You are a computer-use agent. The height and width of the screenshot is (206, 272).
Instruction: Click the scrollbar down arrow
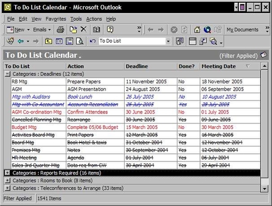coord(264,189)
